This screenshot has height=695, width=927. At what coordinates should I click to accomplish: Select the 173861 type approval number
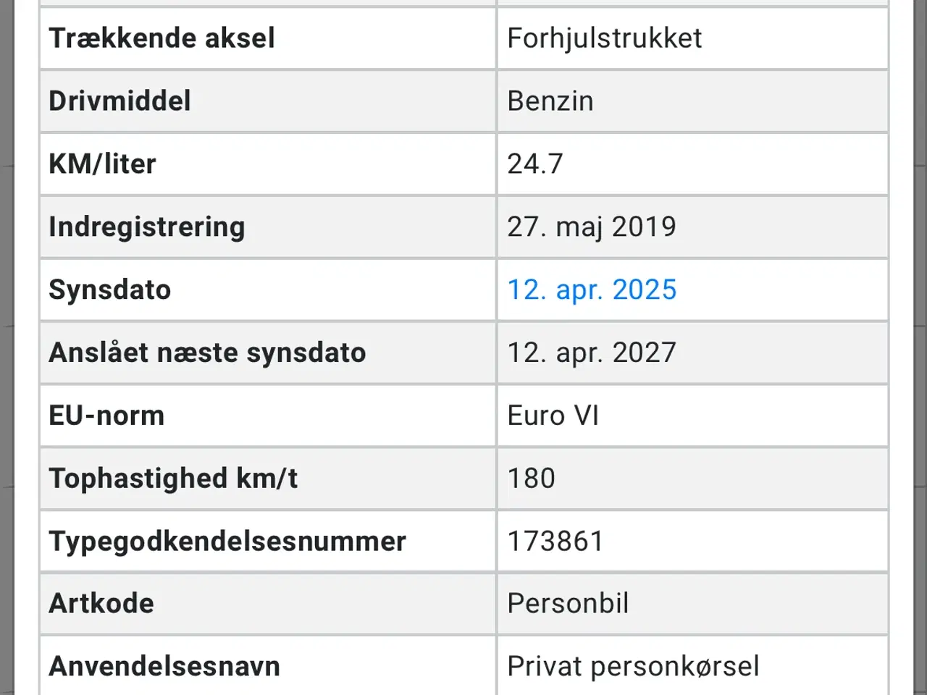(x=555, y=542)
